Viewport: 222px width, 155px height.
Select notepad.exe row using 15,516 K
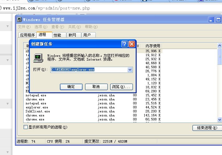[93, 103]
